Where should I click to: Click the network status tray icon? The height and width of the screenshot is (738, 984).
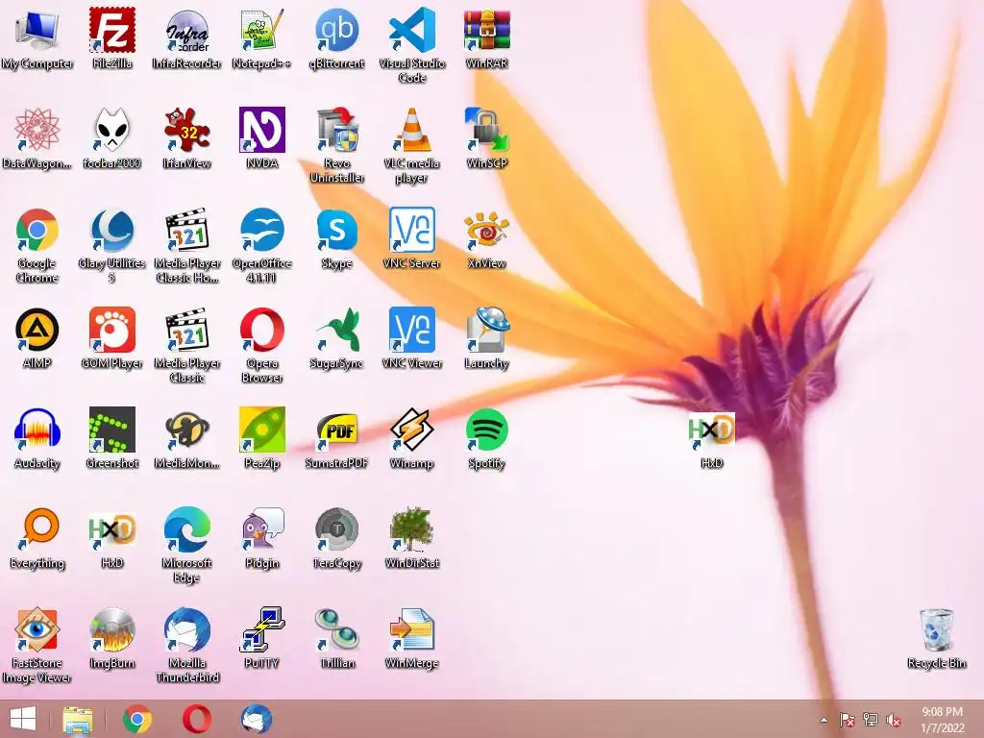[871, 720]
